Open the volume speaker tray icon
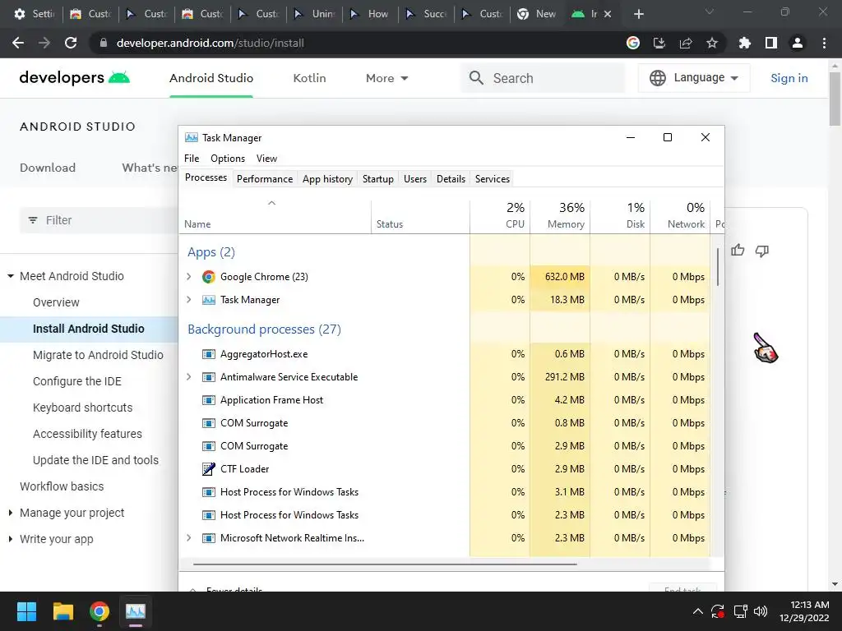 (761, 611)
